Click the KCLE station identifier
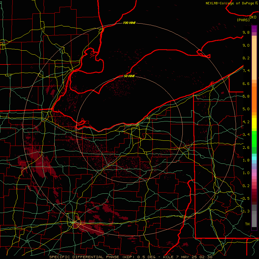 tap(168, 257)
